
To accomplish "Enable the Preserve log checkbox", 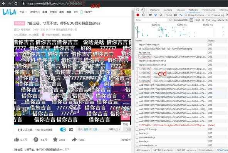I will click(x=209, y=15).
